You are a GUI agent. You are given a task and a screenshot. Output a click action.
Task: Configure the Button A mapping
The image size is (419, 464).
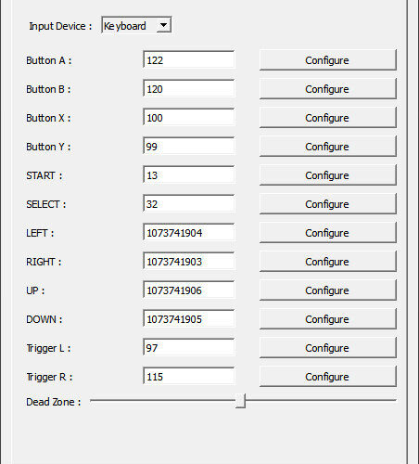[328, 60]
